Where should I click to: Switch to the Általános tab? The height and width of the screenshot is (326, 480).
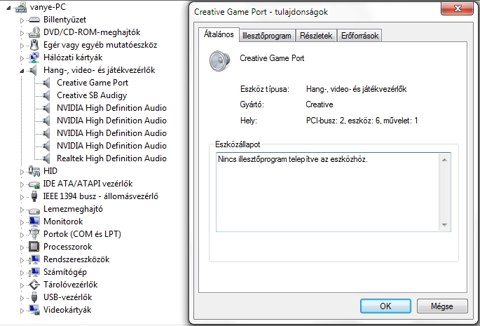click(x=219, y=34)
